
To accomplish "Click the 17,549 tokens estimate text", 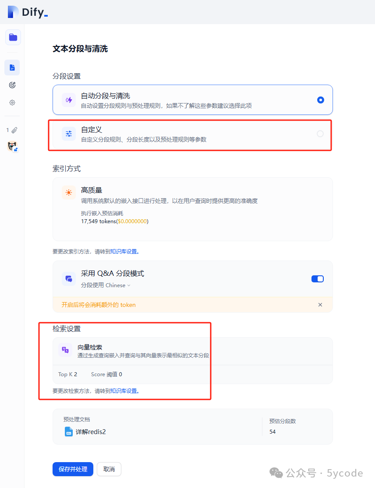I will (x=115, y=221).
